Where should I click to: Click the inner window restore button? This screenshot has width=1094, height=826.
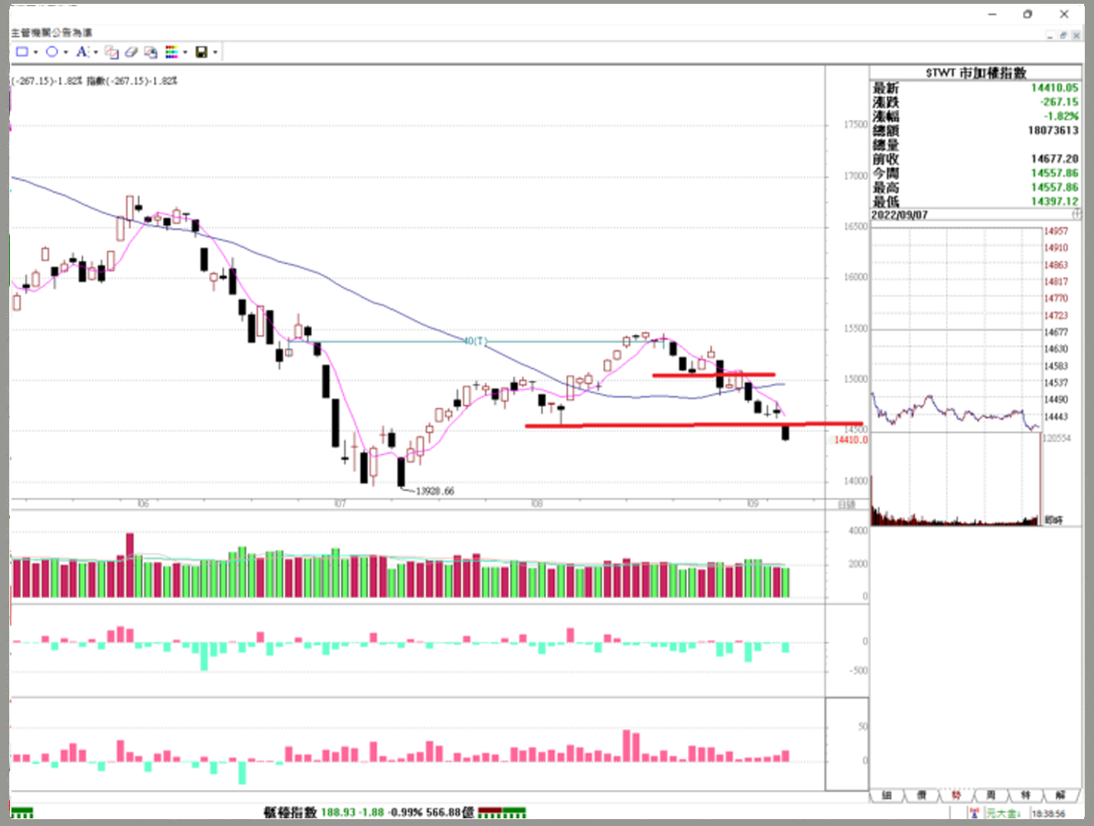(1063, 35)
